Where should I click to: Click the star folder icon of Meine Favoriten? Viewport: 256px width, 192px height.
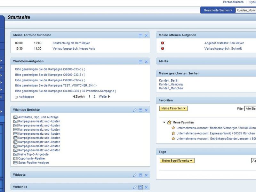click(x=170, y=122)
